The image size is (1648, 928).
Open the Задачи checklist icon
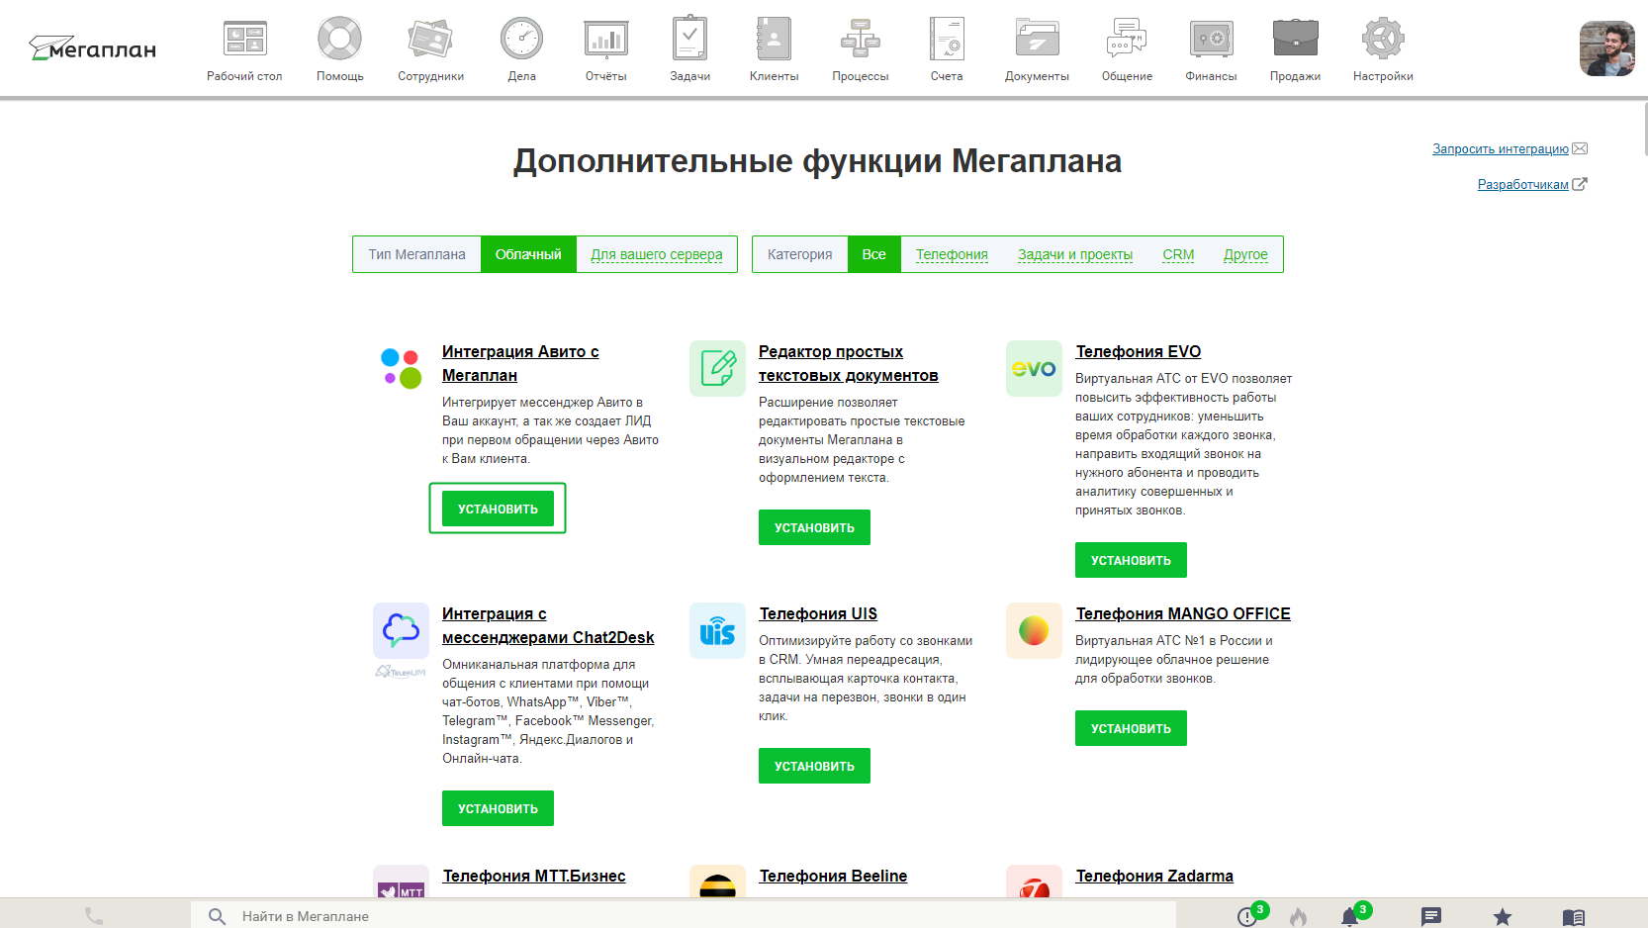689,40
